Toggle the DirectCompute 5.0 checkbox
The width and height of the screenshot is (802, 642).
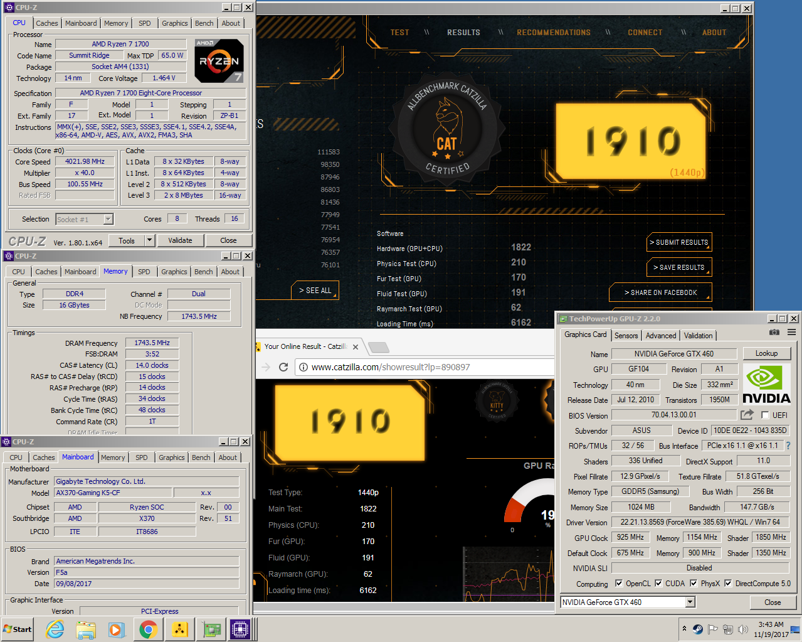[728, 583]
